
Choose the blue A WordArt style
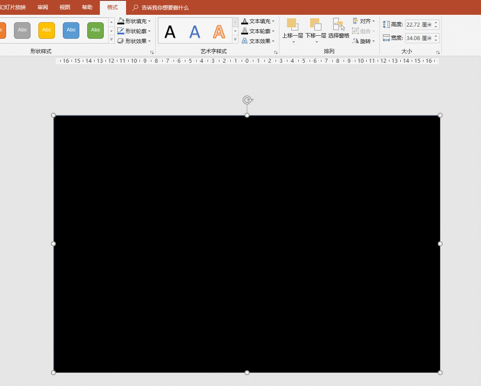pyautogui.click(x=194, y=31)
